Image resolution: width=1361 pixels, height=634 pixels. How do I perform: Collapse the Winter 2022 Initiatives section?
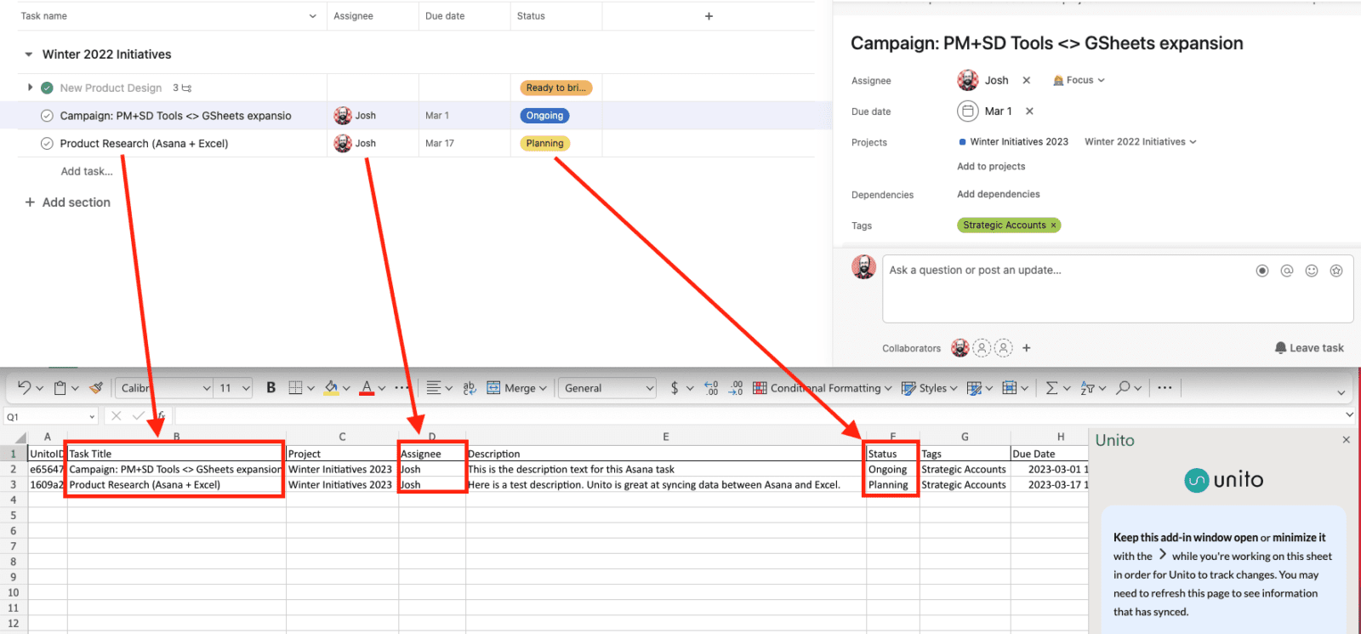pos(29,54)
